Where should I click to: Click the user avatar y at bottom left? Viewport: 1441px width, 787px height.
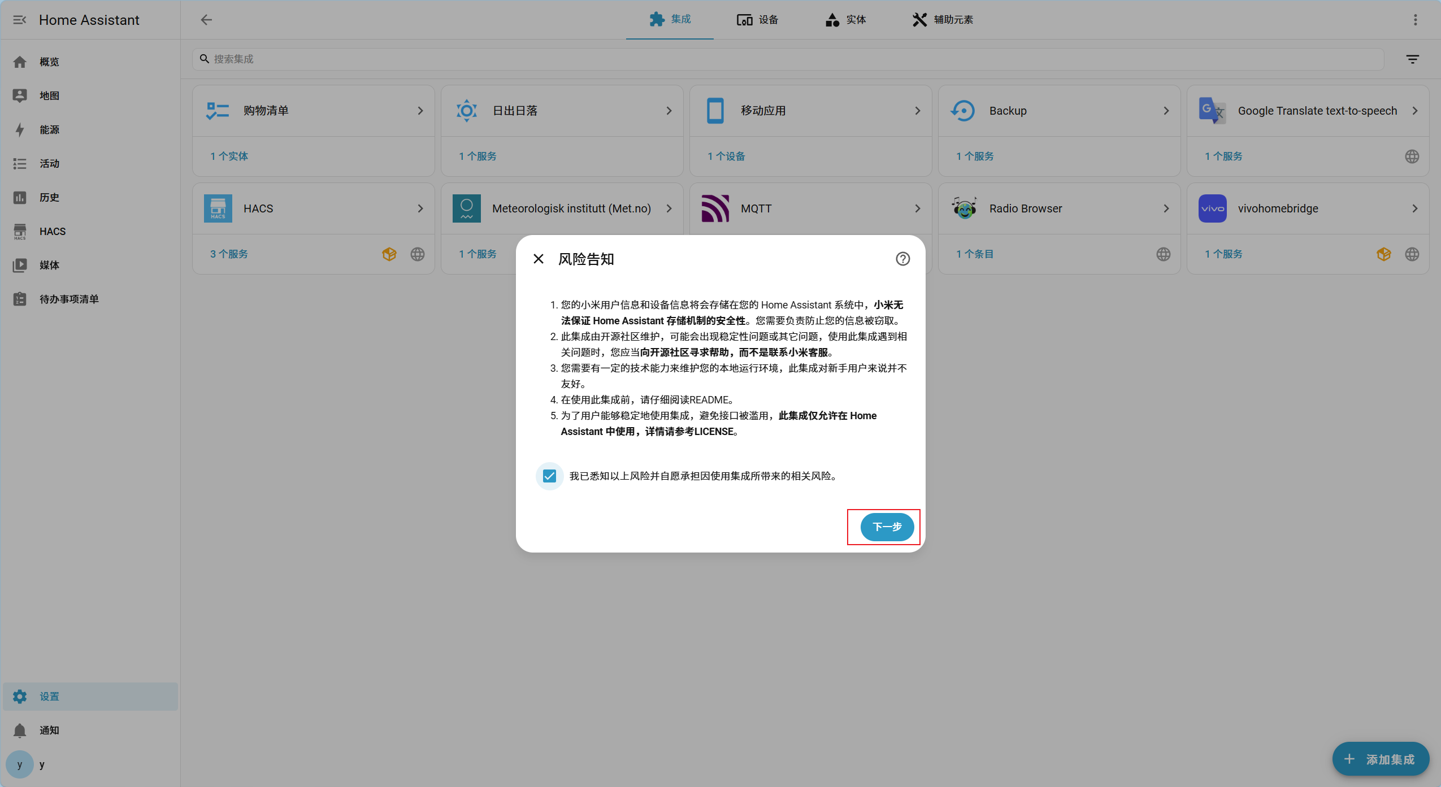pos(20,764)
